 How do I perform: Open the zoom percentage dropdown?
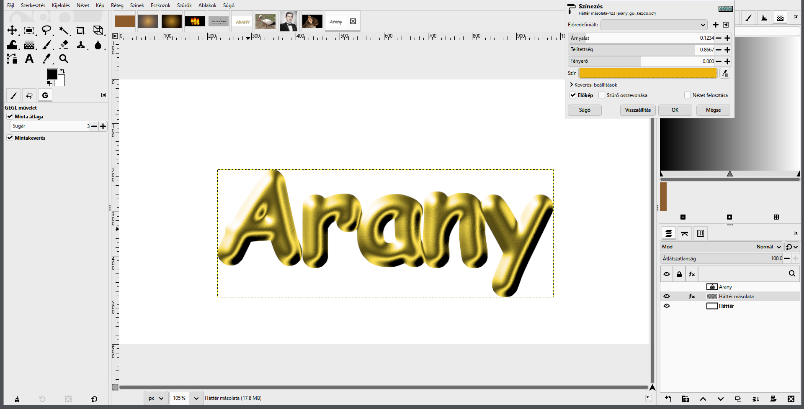pyautogui.click(x=196, y=398)
